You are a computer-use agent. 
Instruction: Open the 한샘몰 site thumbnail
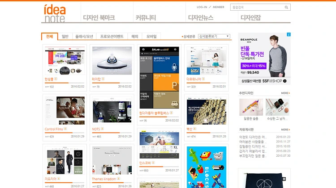(x=65, y=61)
